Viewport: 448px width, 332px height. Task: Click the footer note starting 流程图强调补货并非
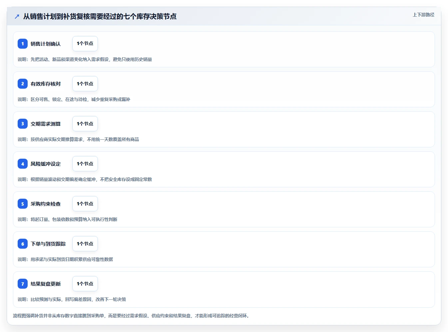coord(132,316)
